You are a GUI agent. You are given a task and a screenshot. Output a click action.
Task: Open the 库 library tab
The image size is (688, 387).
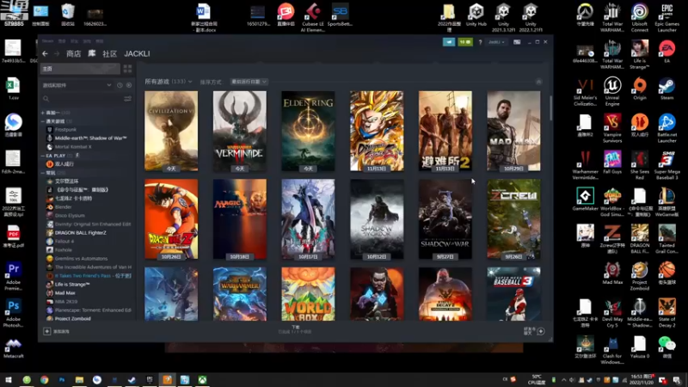tap(92, 53)
